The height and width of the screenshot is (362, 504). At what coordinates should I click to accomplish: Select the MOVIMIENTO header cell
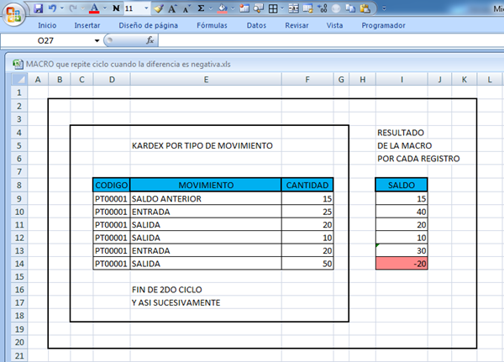pos(206,185)
